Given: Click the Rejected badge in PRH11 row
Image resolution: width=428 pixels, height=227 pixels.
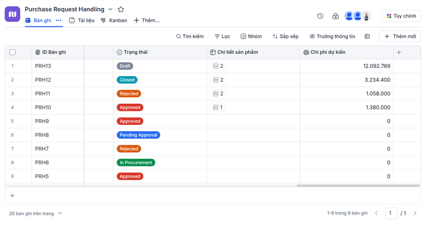Looking at the screenshot, I should click(x=129, y=93).
